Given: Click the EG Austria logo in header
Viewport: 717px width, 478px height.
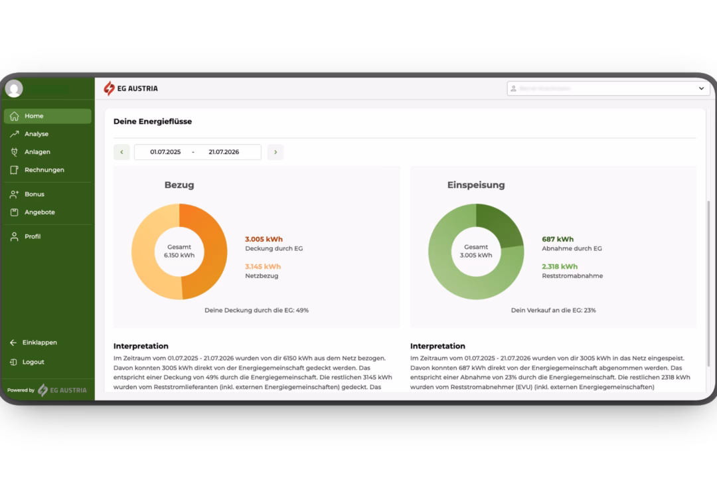Looking at the screenshot, I should (131, 88).
